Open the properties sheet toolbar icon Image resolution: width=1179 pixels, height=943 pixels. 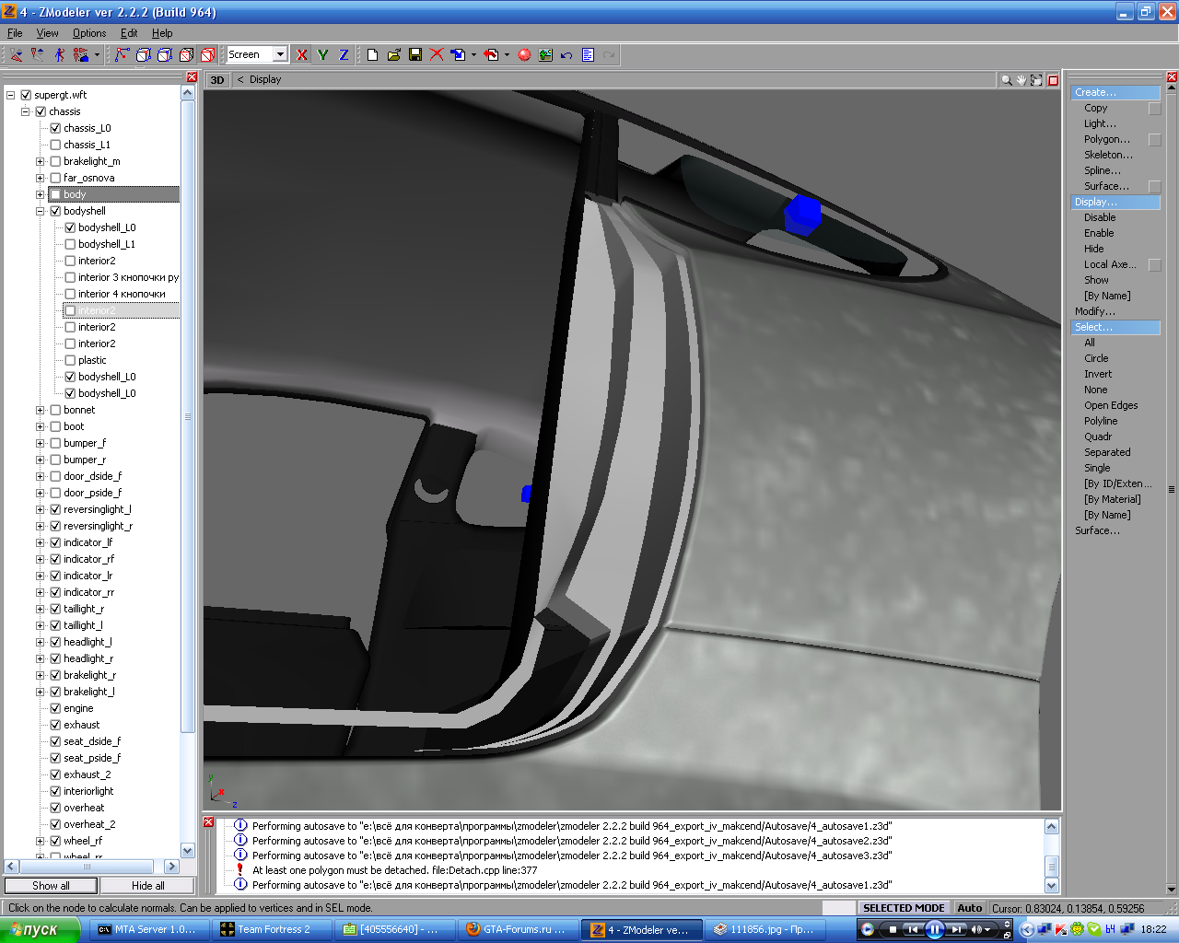(x=588, y=55)
